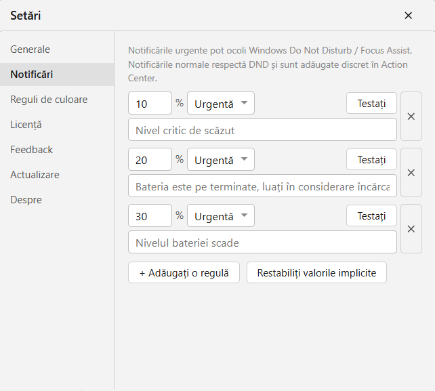Click Adăugați o regulă button

(184, 272)
